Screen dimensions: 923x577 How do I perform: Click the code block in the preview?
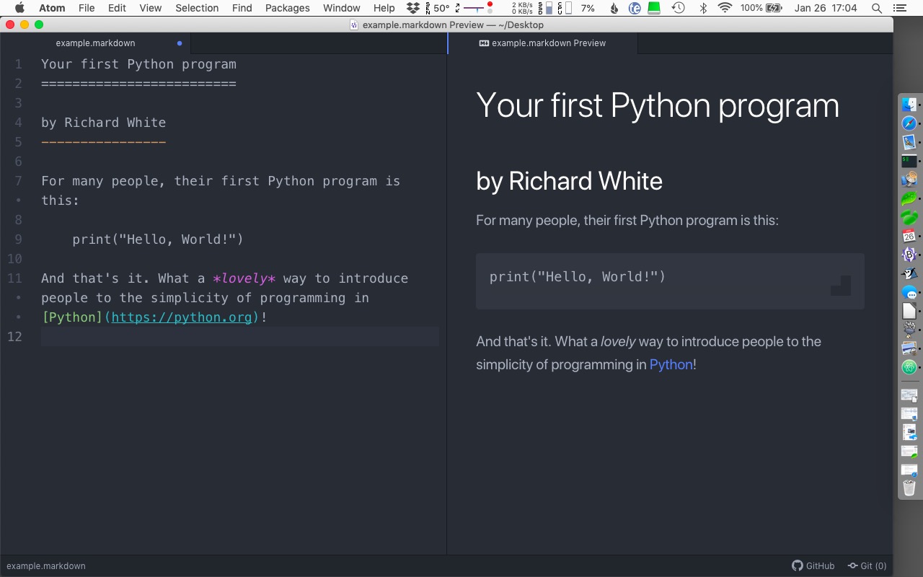click(x=670, y=281)
